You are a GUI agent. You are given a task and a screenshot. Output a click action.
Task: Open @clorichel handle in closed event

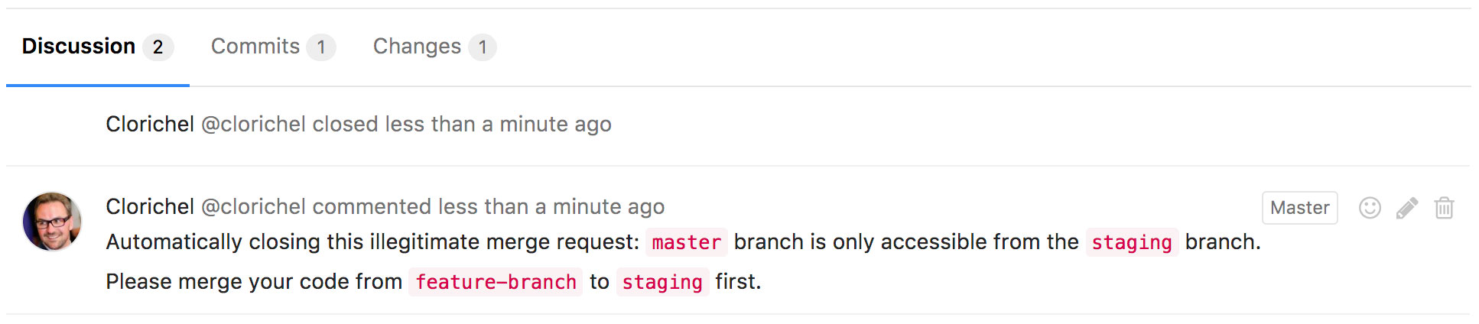253,124
